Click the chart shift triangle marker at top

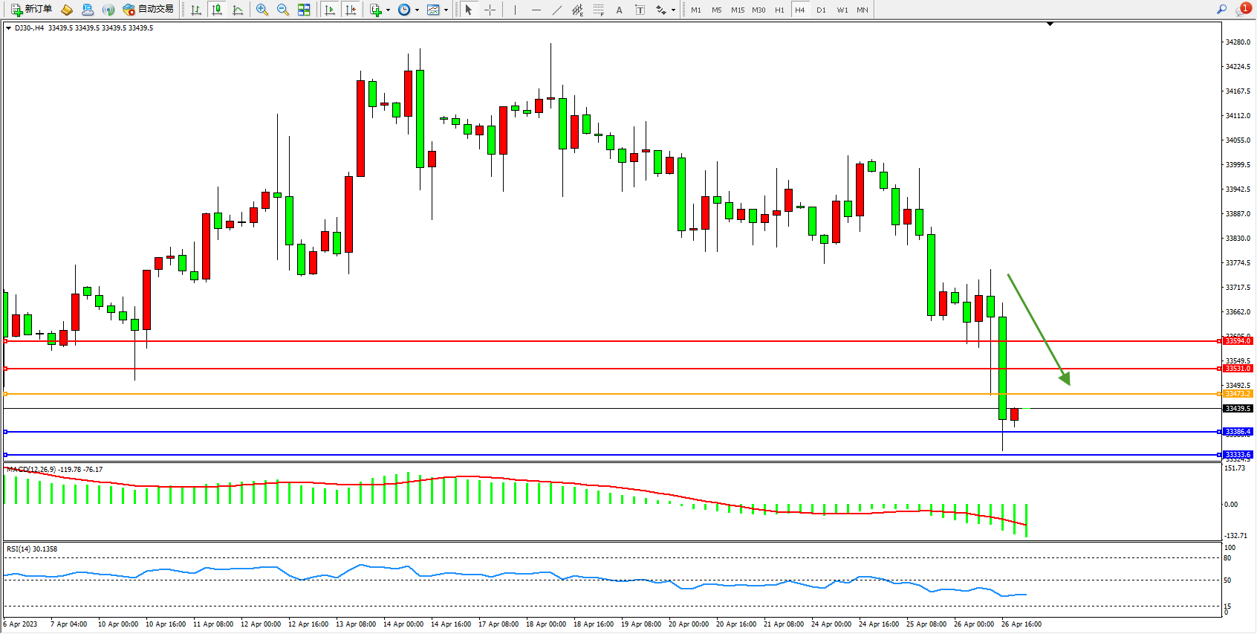1050,25
